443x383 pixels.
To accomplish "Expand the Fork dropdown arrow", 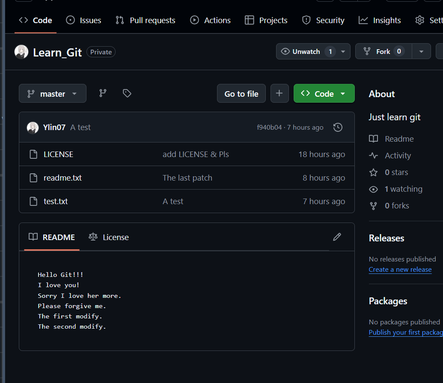I will pyautogui.click(x=421, y=51).
